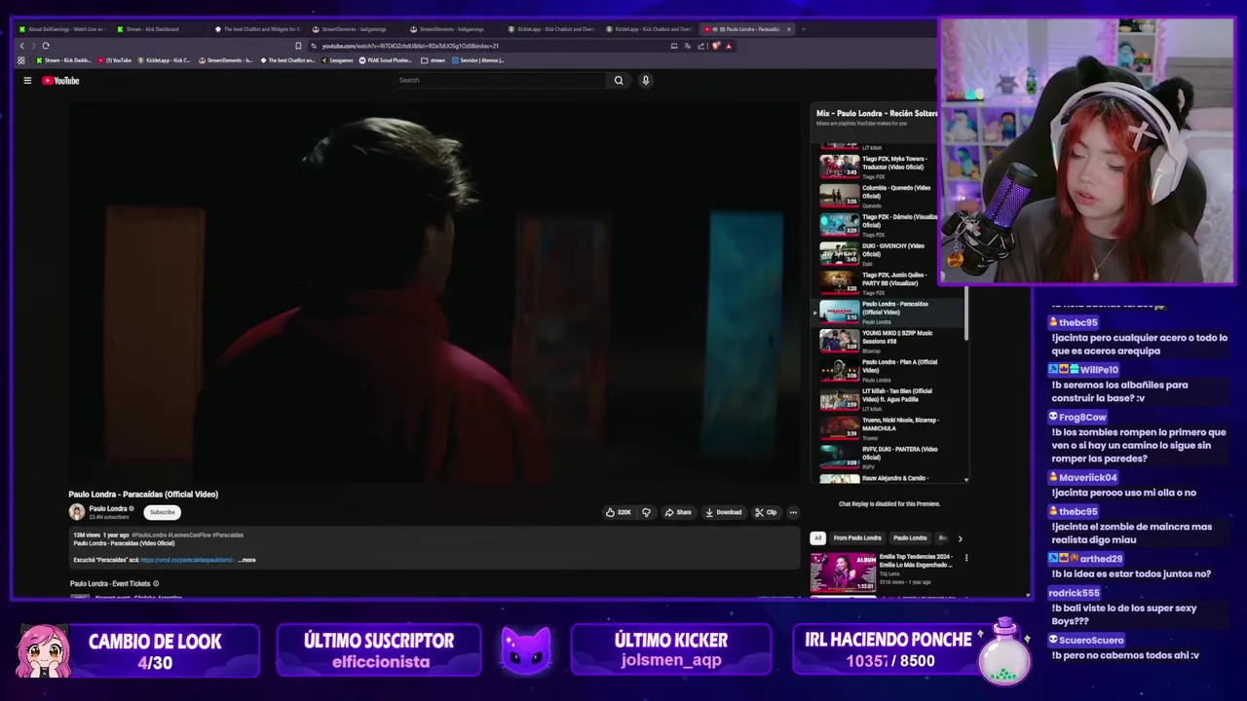
Task: Open options for Emilia Top Tendencias video
Action: pos(966,558)
